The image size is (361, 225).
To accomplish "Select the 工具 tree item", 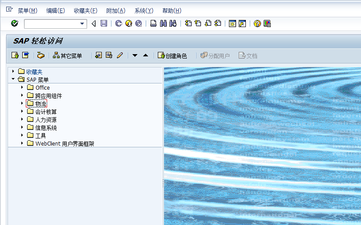I will [x=40, y=136].
